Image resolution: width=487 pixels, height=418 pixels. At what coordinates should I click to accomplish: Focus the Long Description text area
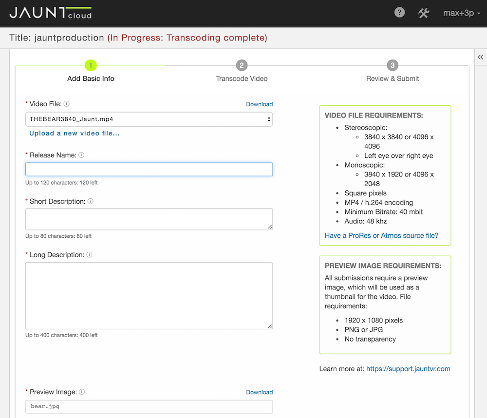(149, 296)
